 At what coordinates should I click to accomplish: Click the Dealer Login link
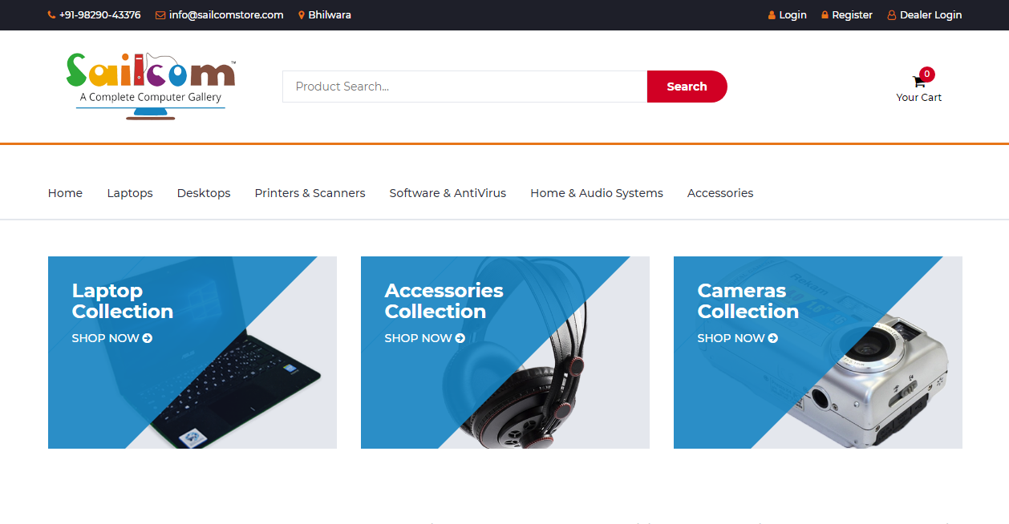click(x=930, y=15)
